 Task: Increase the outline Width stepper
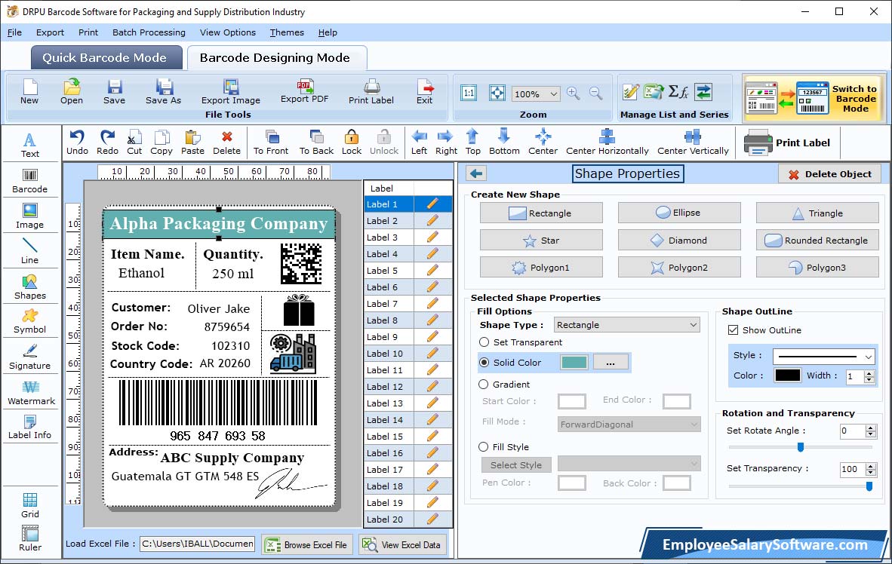pyautogui.click(x=869, y=372)
